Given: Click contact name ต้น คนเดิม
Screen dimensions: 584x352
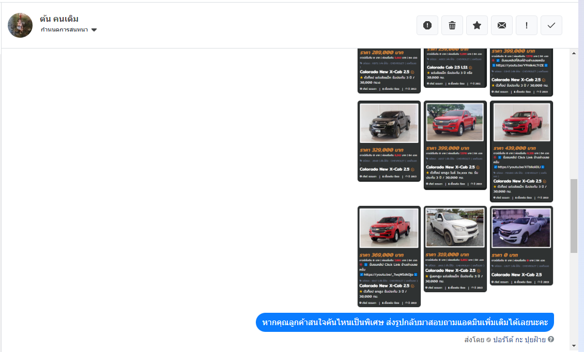Looking at the screenshot, I should click(x=59, y=19).
